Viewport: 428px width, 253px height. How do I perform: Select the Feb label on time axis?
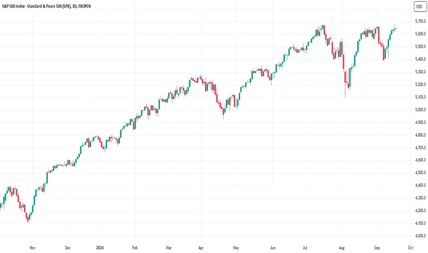tap(135, 248)
